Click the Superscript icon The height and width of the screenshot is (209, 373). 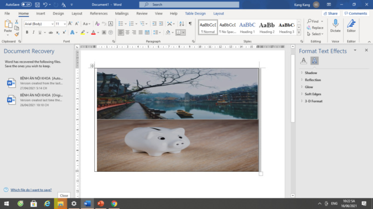tap(64, 33)
